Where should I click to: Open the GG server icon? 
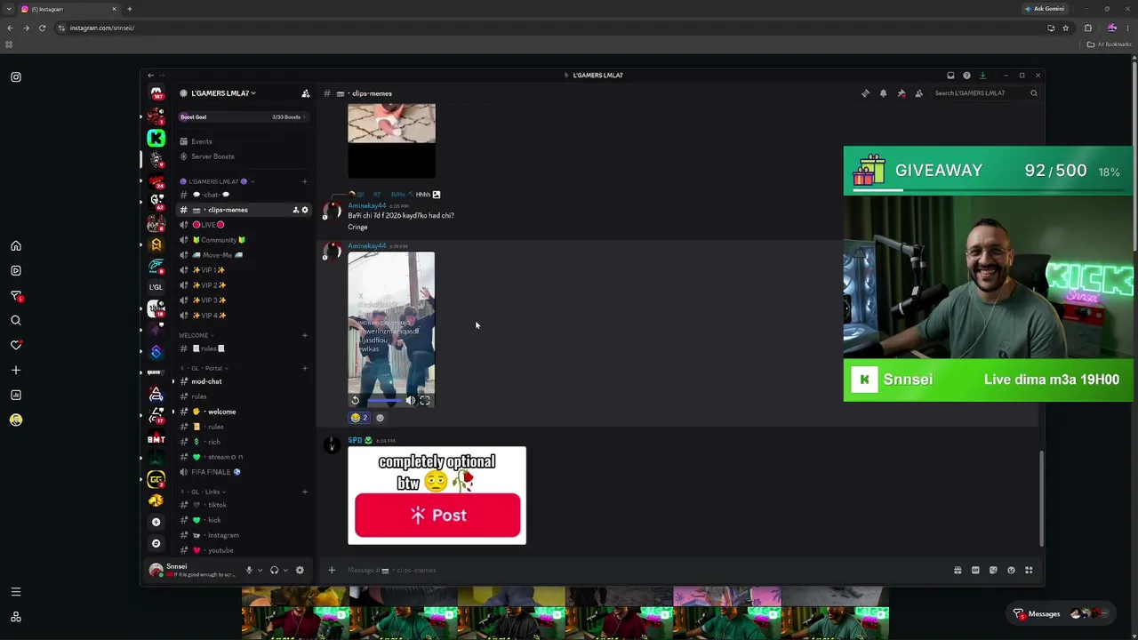(156, 480)
